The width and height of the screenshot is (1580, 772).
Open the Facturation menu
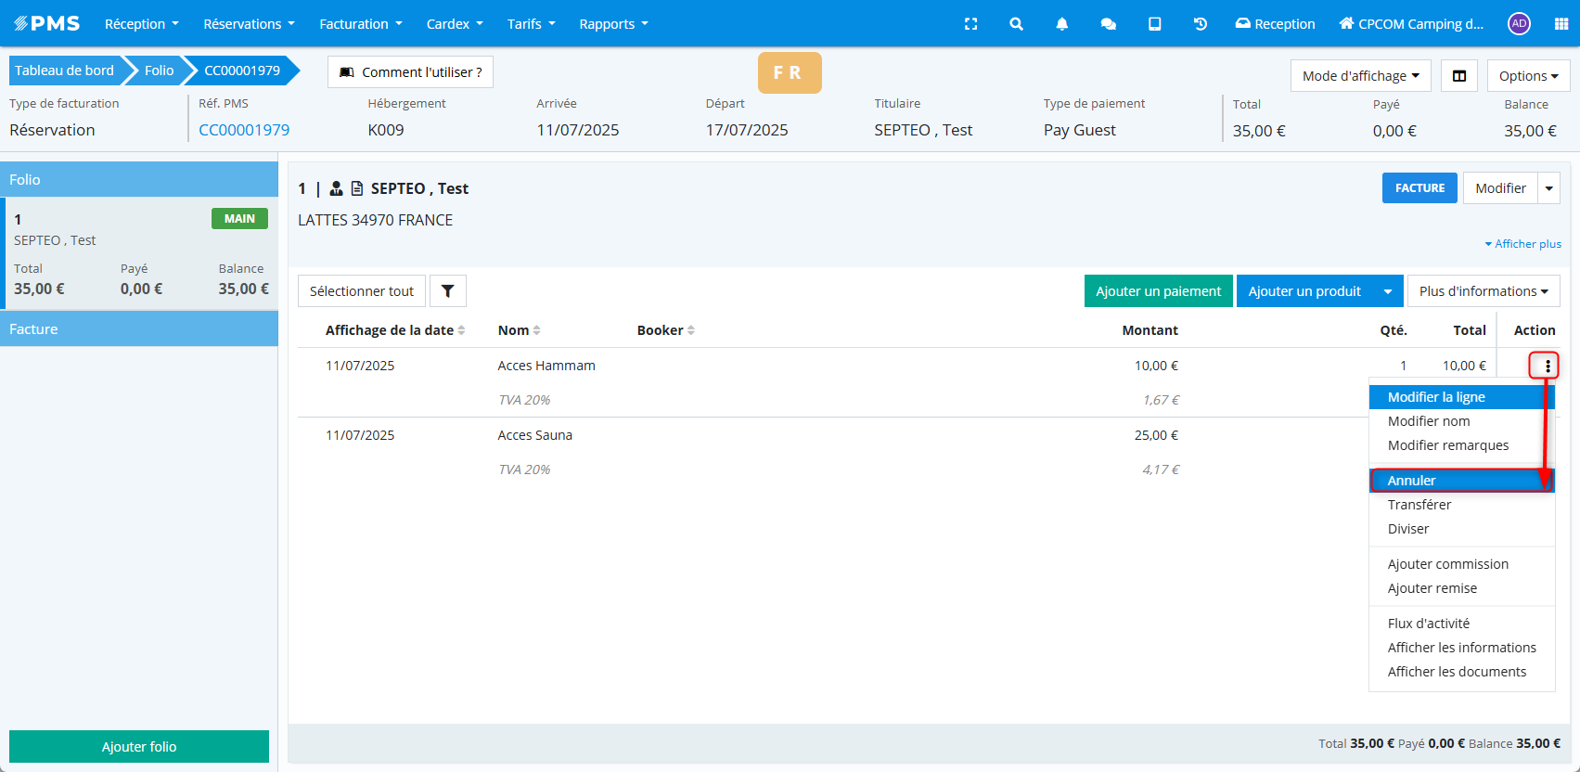pos(360,24)
